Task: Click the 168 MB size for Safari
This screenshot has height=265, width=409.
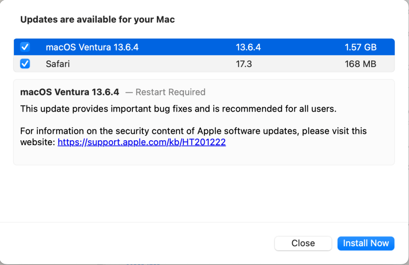Action: coord(360,64)
